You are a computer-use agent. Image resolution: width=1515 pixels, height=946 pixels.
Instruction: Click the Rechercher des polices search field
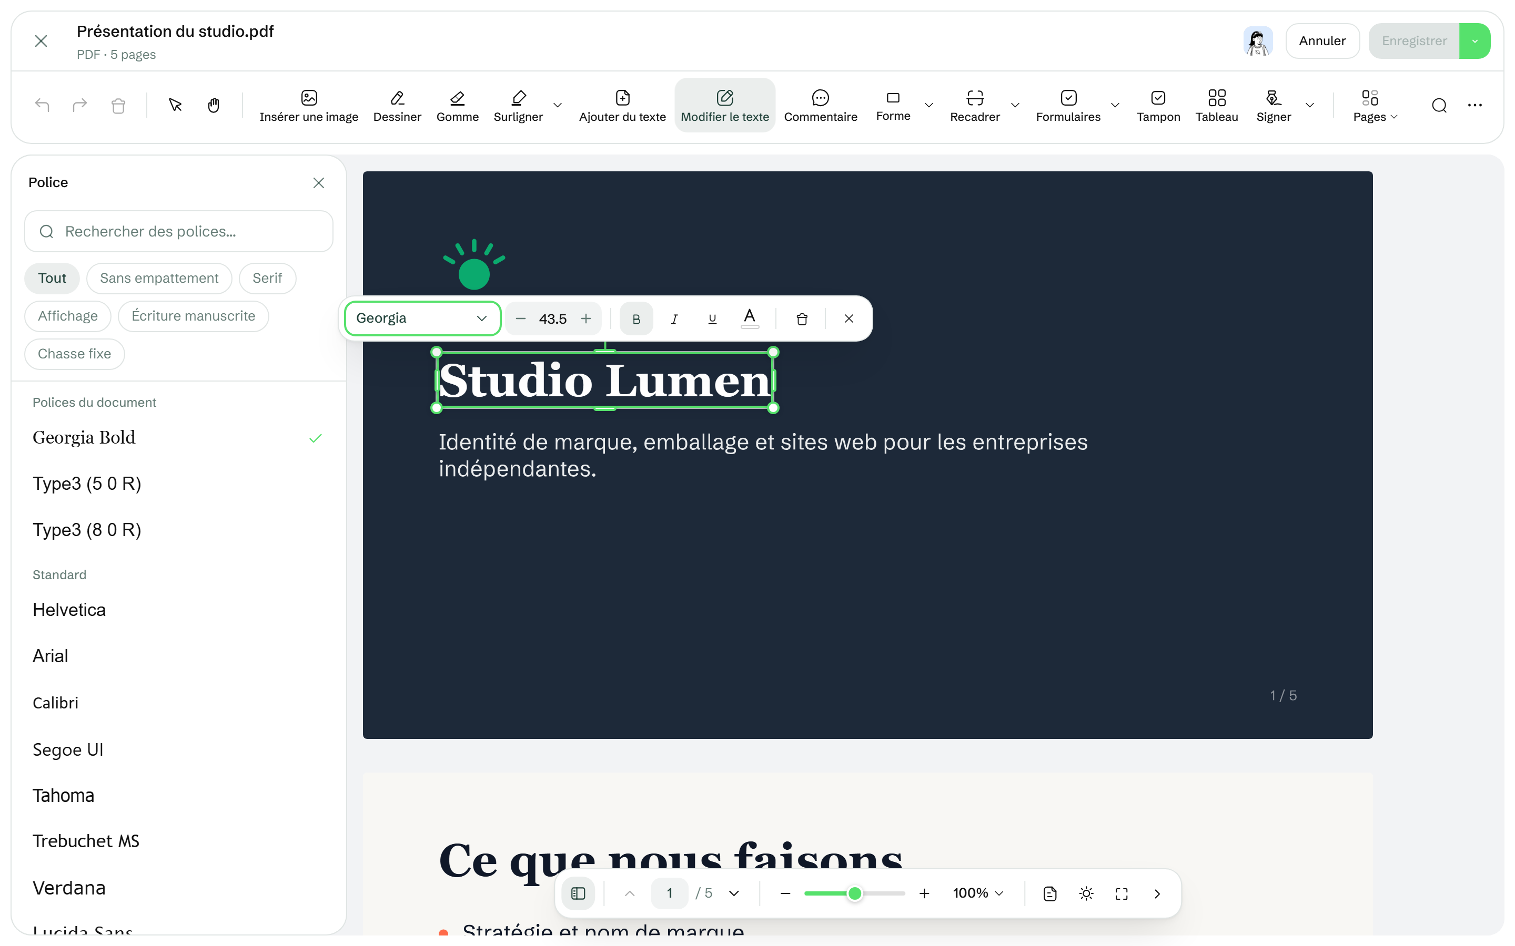(x=178, y=231)
